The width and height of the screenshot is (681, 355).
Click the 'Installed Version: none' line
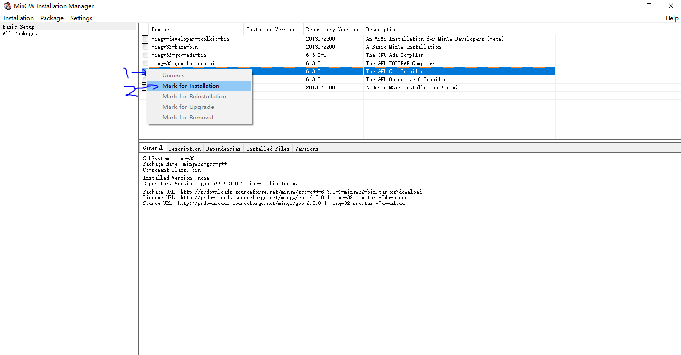pyautogui.click(x=176, y=178)
